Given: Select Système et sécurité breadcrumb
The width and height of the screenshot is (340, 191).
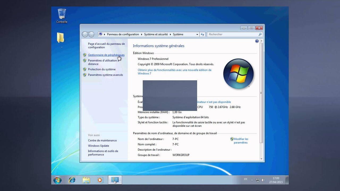Looking at the screenshot, I should coord(156,34).
